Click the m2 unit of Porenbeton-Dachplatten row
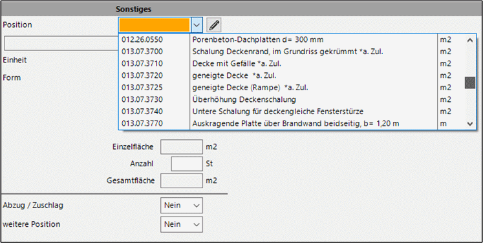483x243 pixels. 445,39
